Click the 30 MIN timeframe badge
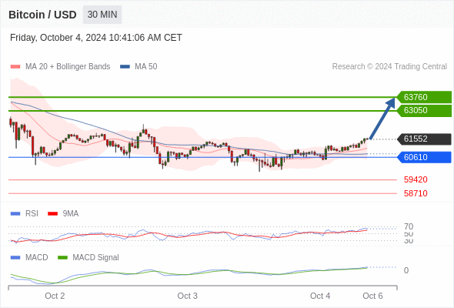The width and height of the screenshot is (454, 308). [x=102, y=15]
